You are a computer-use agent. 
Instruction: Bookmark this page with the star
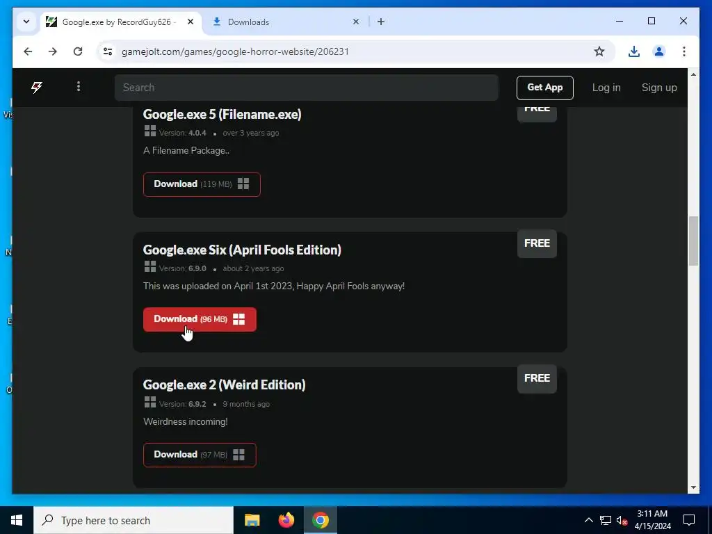pyautogui.click(x=599, y=51)
